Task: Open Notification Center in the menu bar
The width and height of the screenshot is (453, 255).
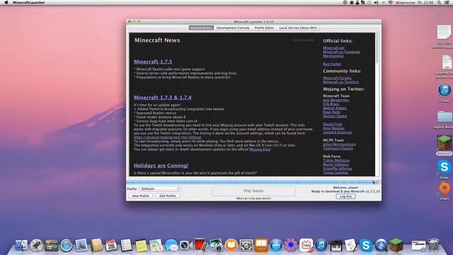Action: [x=447, y=2]
